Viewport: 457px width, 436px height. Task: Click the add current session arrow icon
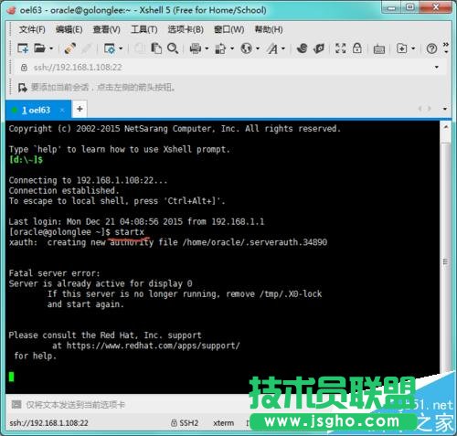(x=22, y=88)
